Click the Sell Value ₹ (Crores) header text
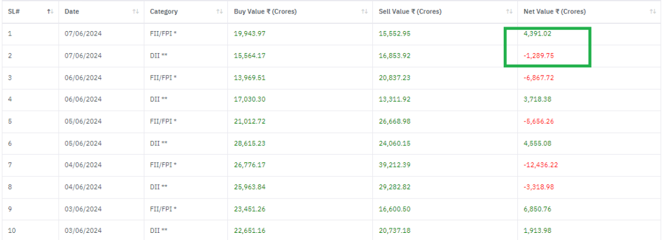 point(410,12)
